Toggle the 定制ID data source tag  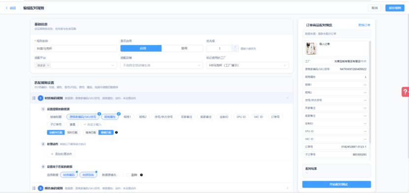(x=224, y=117)
